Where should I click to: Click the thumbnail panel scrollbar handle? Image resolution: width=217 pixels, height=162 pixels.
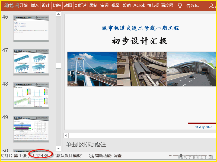coord(58,66)
